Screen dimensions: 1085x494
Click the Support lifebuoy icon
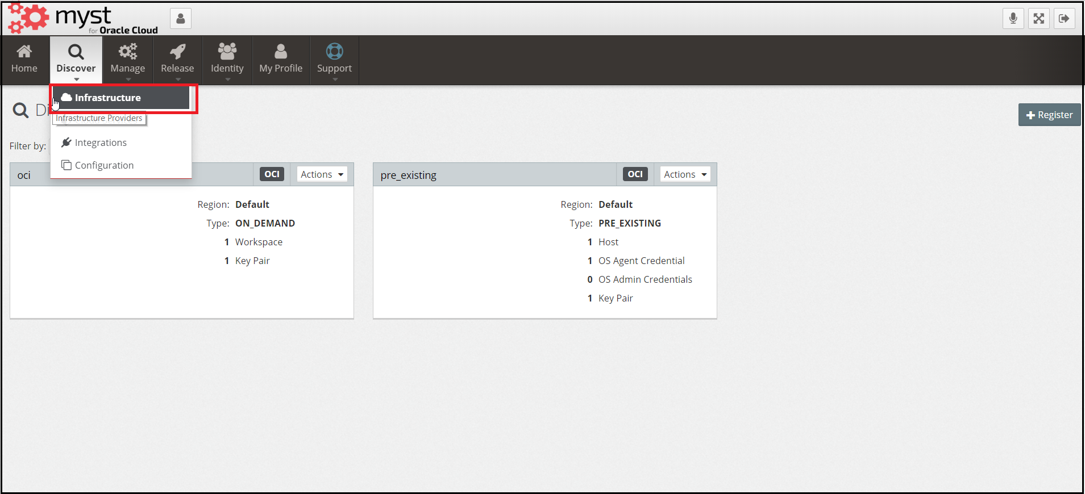coord(334,52)
